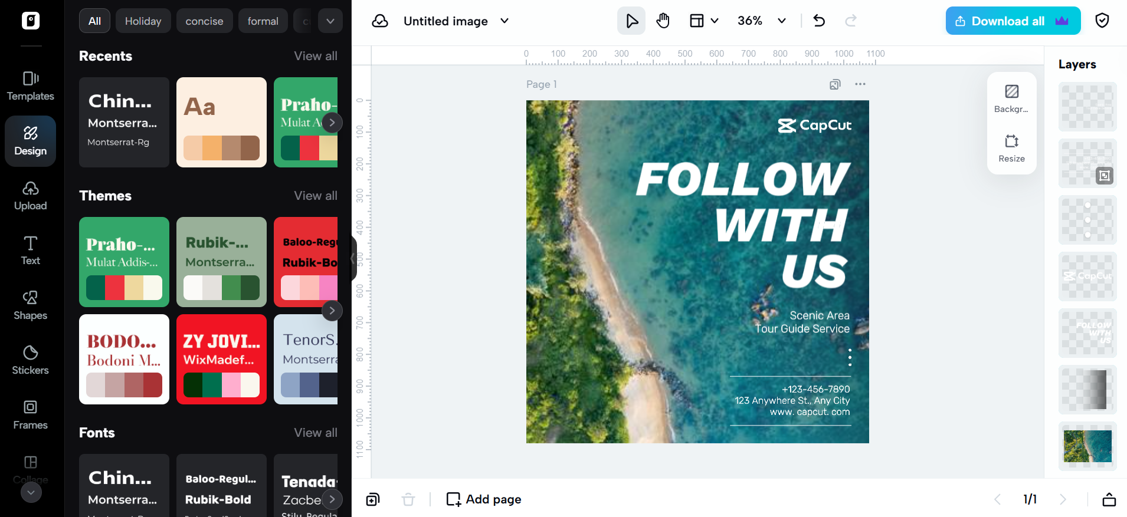Show more Fonts with arrow
The height and width of the screenshot is (517, 1127).
point(332,499)
